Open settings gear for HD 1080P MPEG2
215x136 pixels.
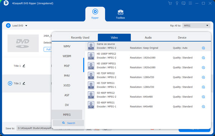pyautogui.click(x=203, y=58)
